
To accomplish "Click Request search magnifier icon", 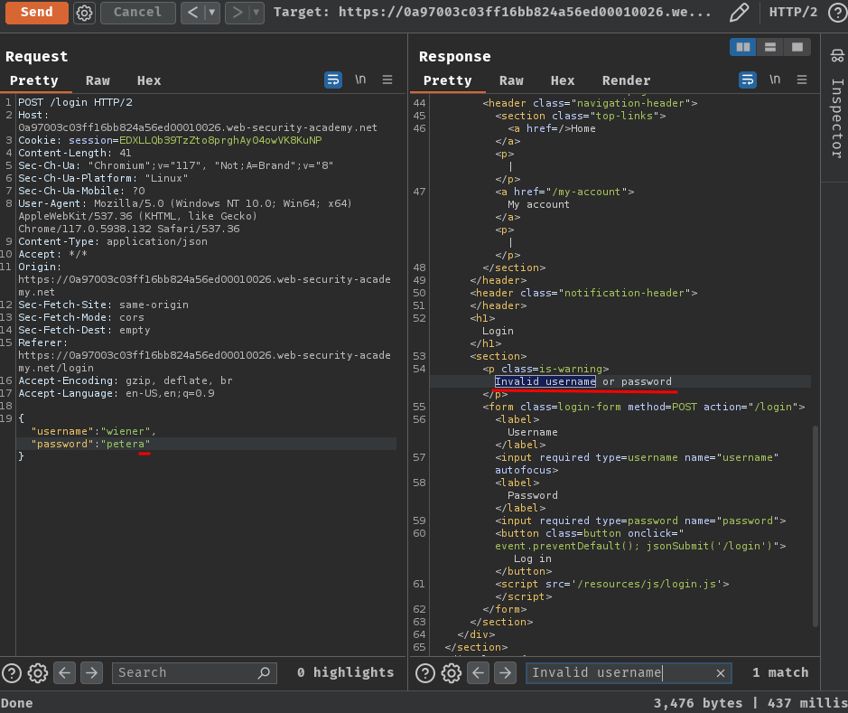I will (x=265, y=673).
